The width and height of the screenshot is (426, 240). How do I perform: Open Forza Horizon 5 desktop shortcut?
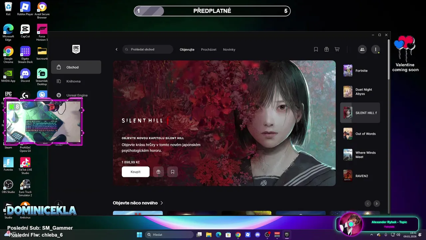point(42,33)
